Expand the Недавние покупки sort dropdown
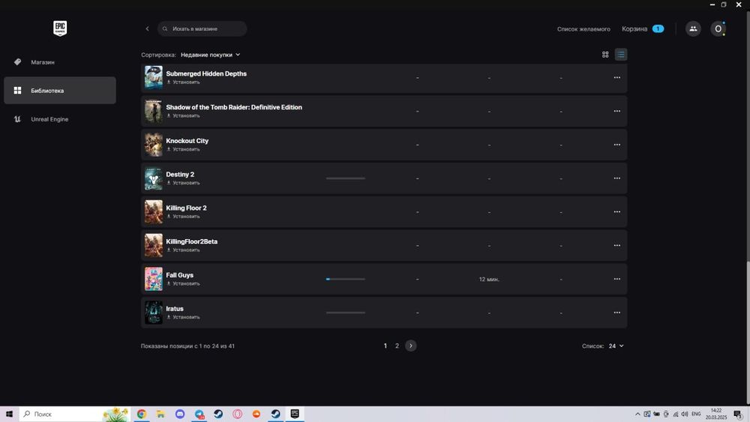 pos(211,55)
